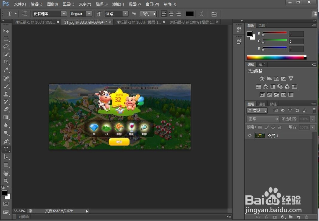Reset default foreground and background colors
This screenshot has width=319, height=221.
pyautogui.click(x=3, y=187)
